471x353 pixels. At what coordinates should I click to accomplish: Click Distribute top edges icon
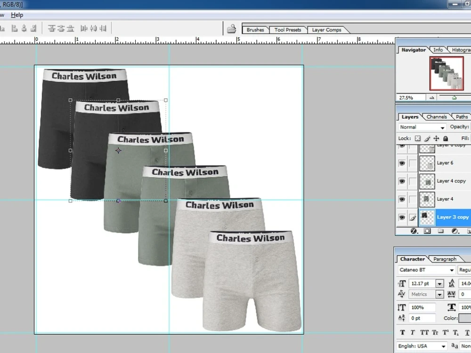tap(52, 29)
